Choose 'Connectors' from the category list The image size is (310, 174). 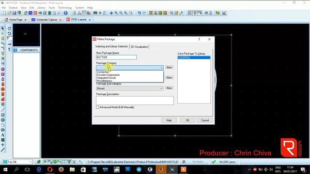tap(103, 72)
